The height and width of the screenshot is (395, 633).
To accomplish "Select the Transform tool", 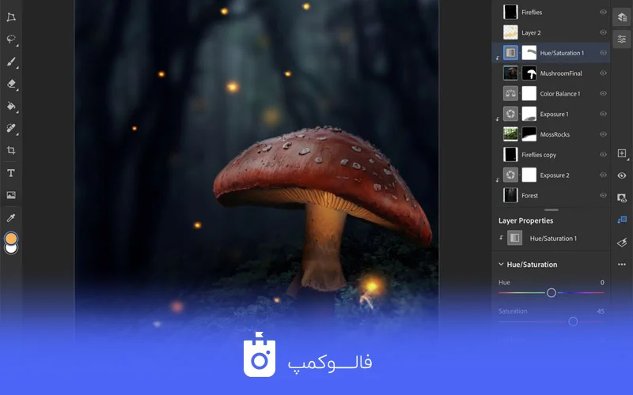I will pyautogui.click(x=11, y=17).
